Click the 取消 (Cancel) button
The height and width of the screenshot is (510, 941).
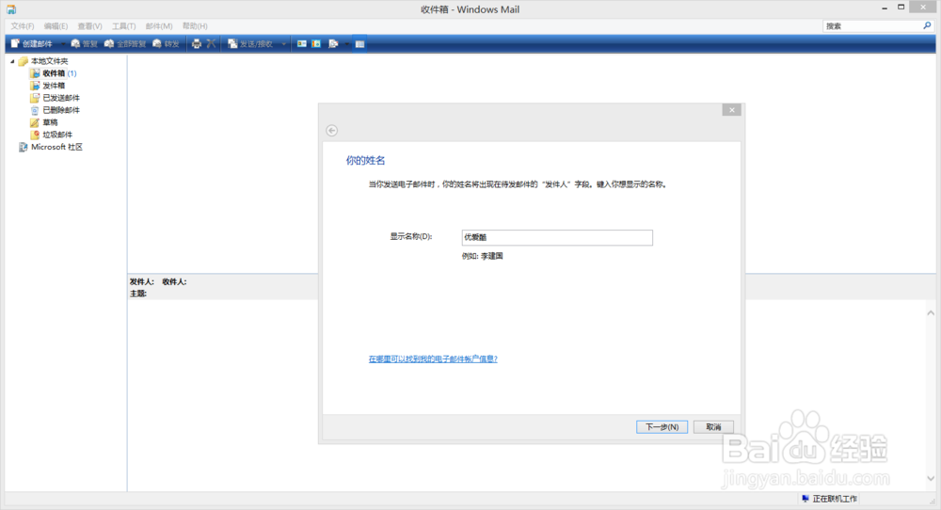click(x=713, y=426)
